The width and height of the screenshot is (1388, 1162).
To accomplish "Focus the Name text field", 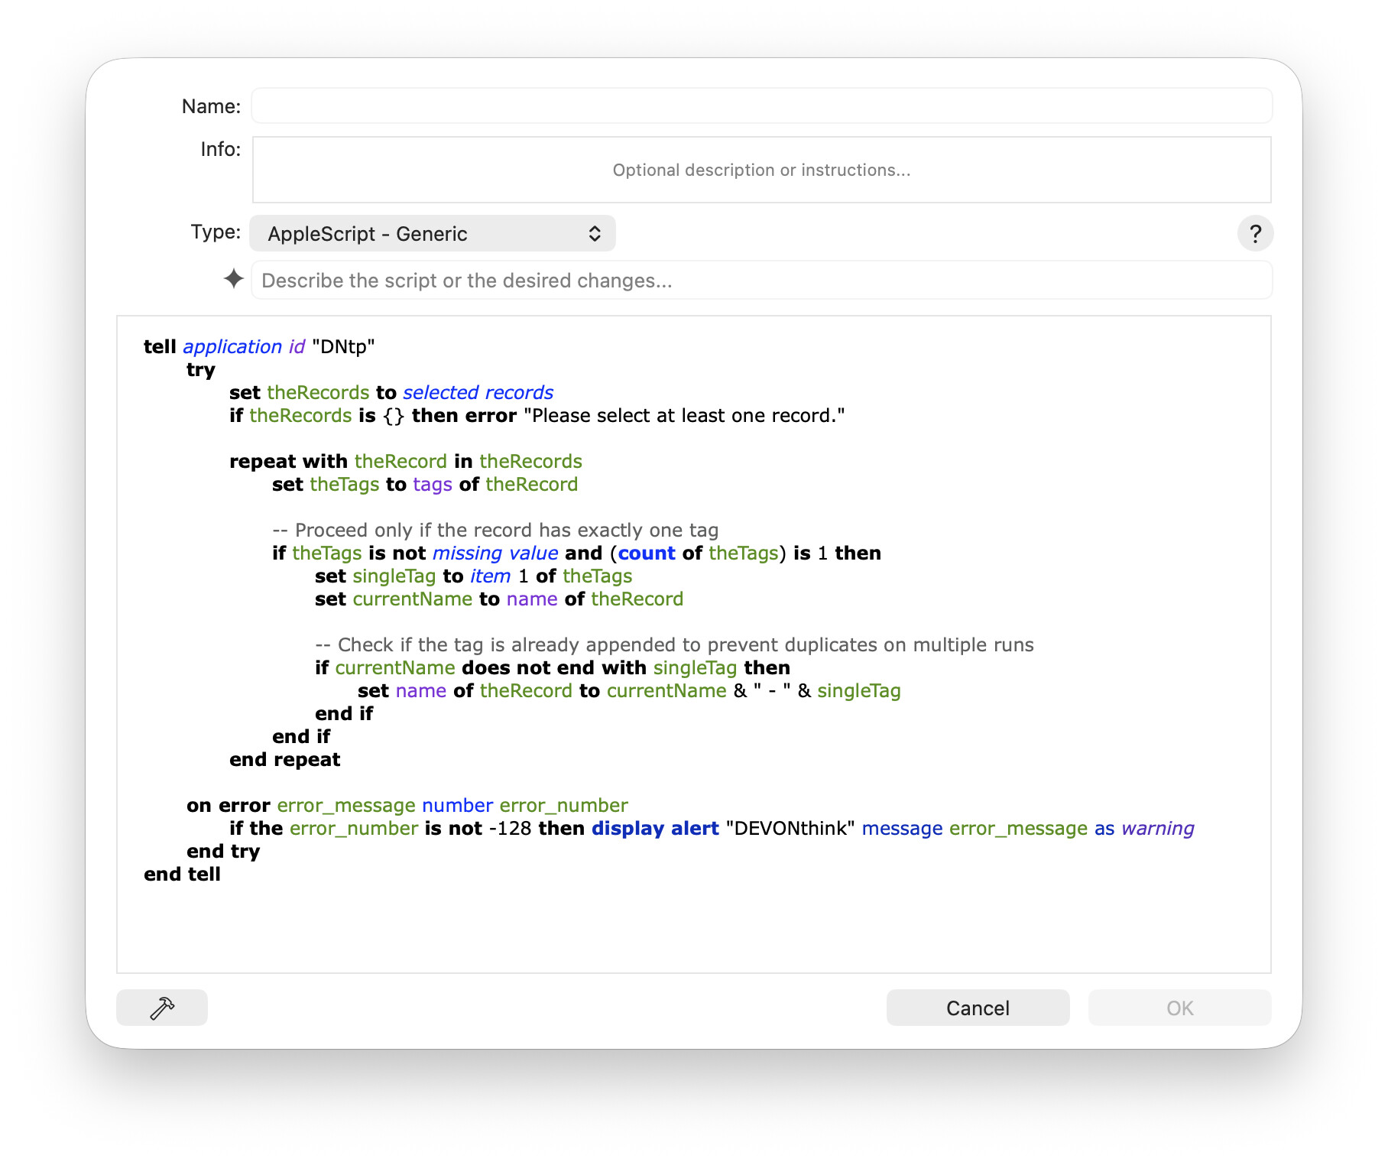I will click(x=760, y=106).
